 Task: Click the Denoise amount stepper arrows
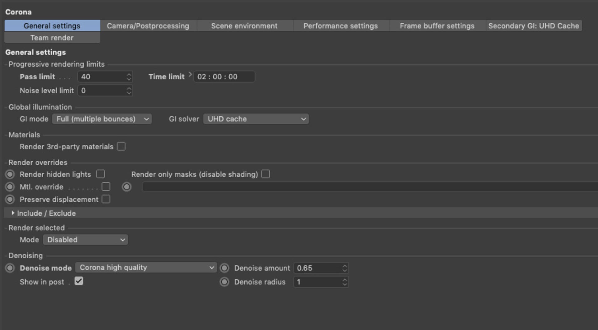click(x=345, y=268)
